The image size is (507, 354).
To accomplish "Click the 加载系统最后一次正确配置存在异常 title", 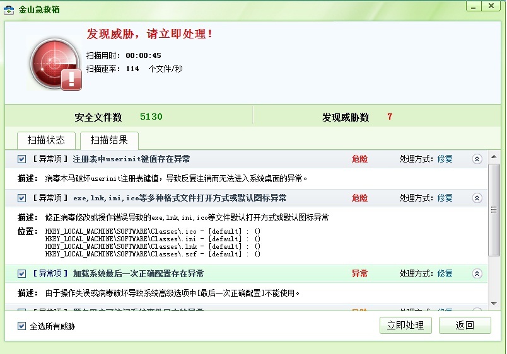I will click(138, 273).
